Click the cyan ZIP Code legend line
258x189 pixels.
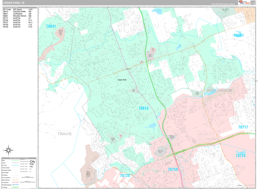15,165
